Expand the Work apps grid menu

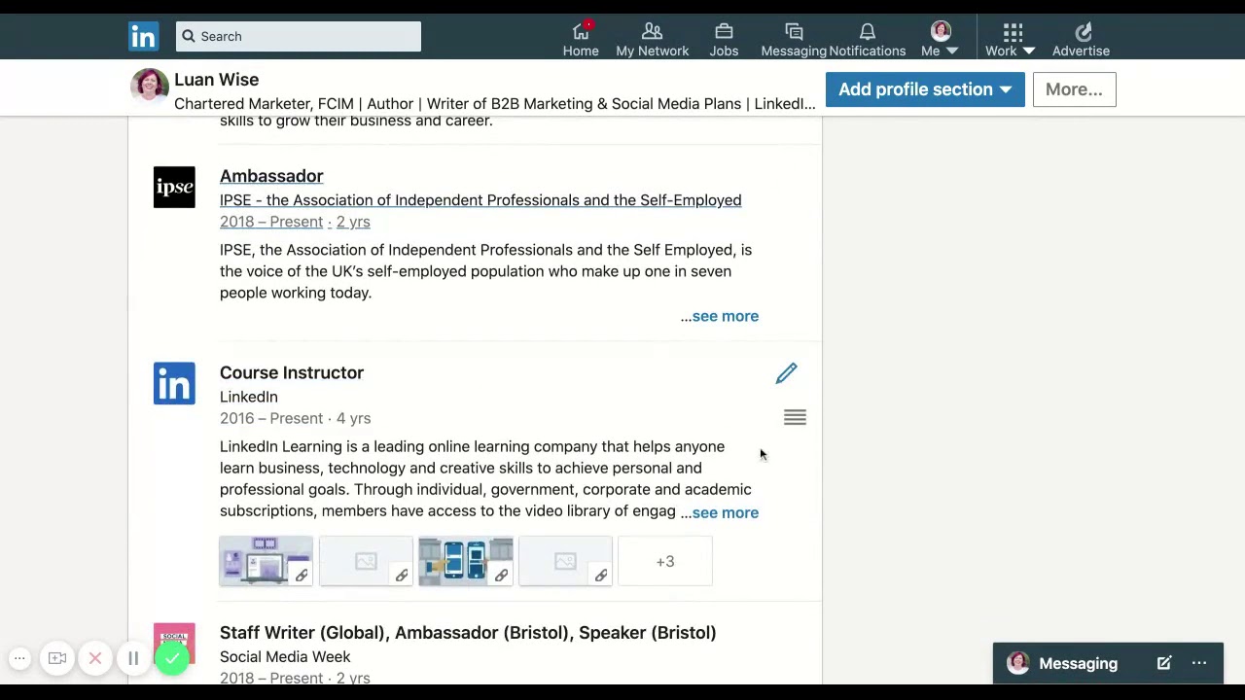click(1011, 40)
